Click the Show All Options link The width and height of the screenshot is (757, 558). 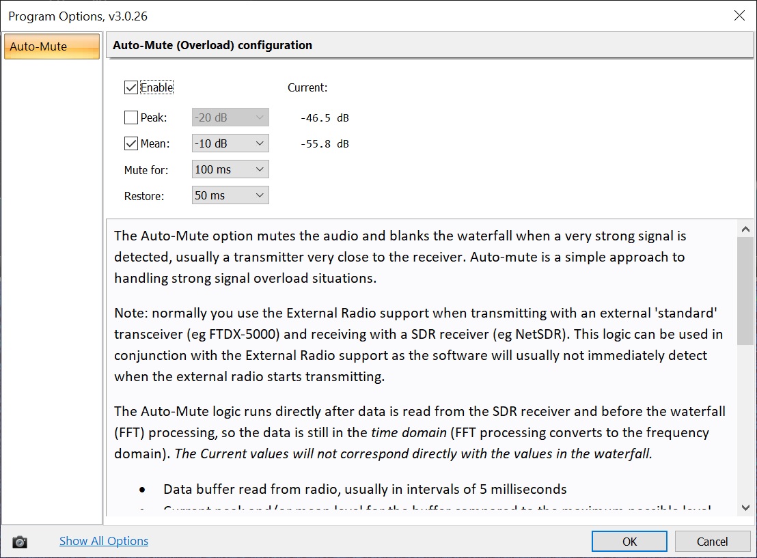pos(104,541)
